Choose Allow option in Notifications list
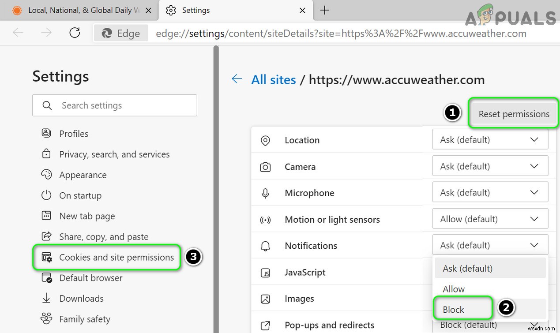 click(x=454, y=289)
